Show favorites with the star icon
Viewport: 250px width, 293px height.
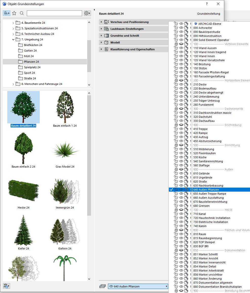click(x=14, y=13)
